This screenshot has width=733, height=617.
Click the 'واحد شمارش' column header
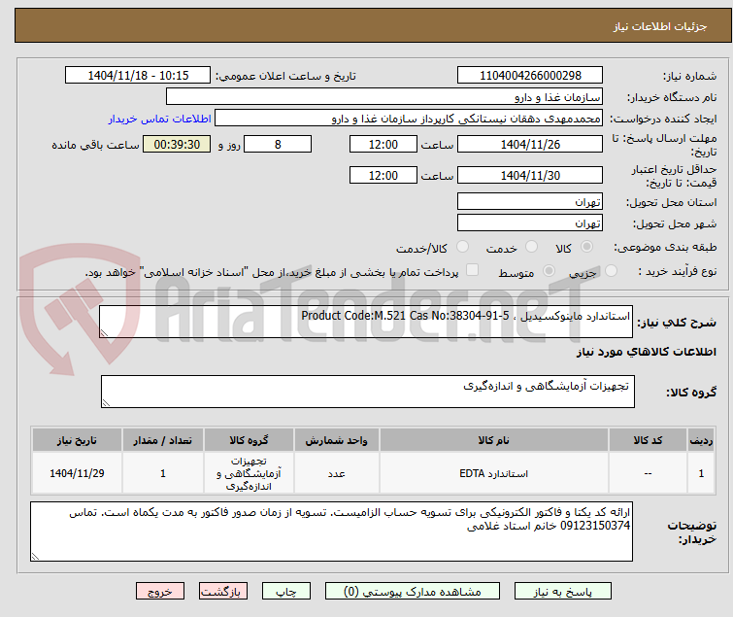coord(337,440)
